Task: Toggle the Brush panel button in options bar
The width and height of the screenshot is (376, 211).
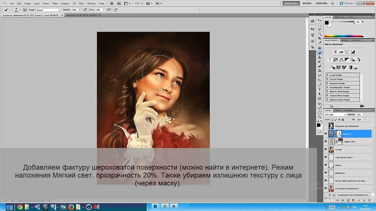Action: 25,10
